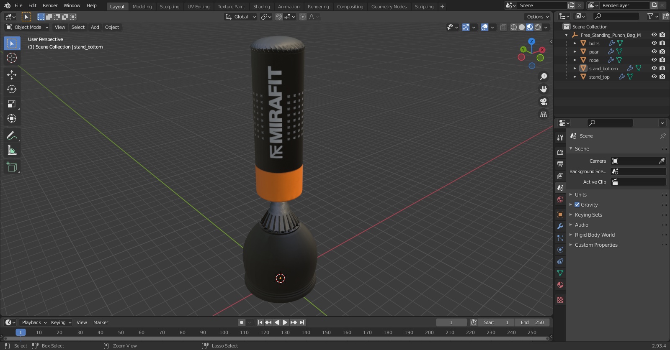Toggle proportional editing in header
The width and height of the screenshot is (670, 350).
pos(303,17)
